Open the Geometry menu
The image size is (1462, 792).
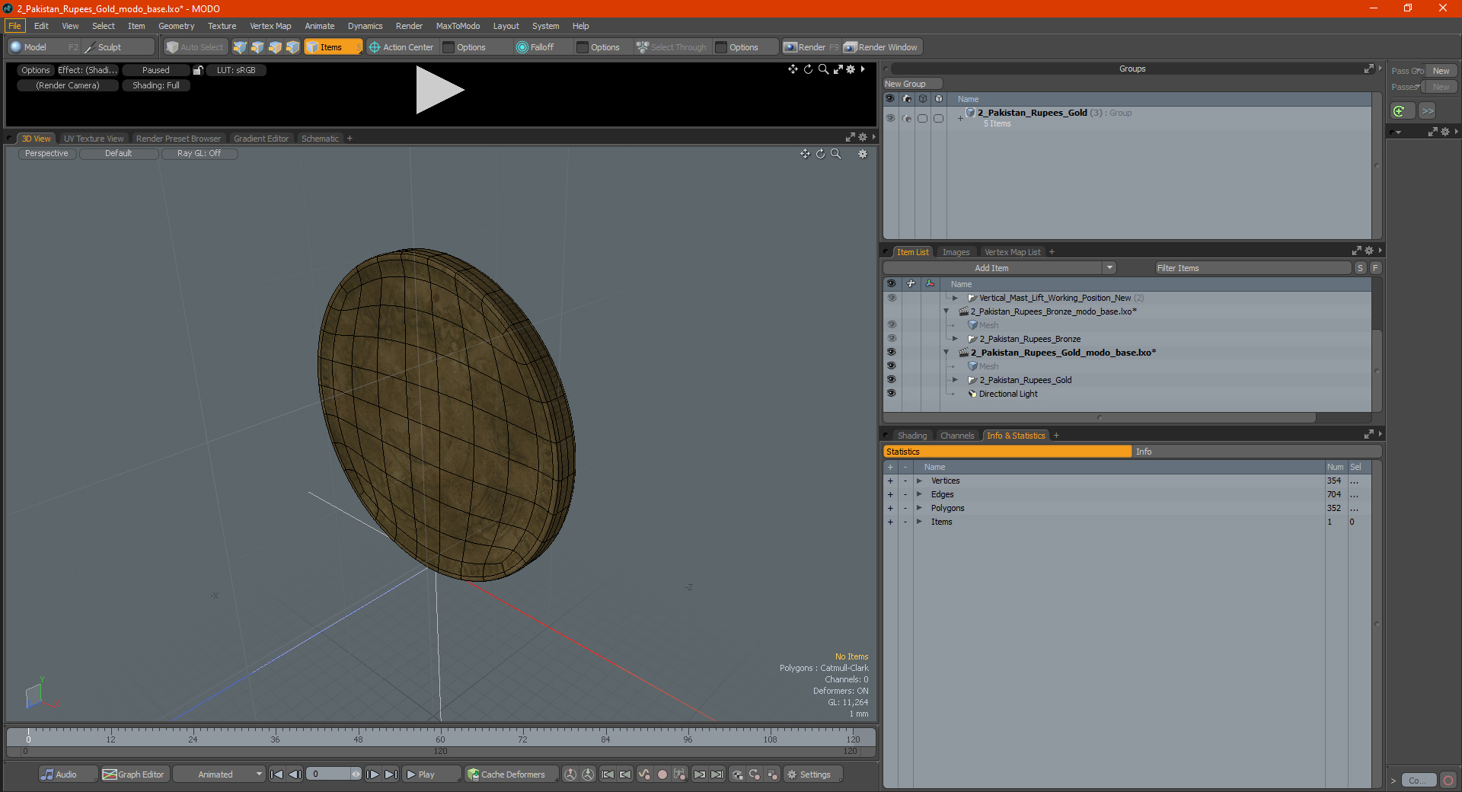177,26
